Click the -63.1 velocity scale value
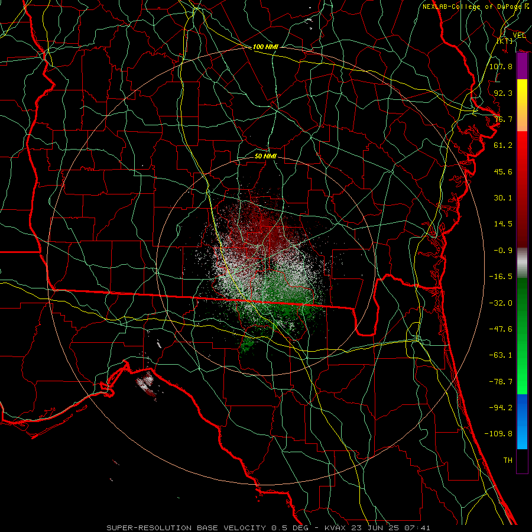532x532 pixels. coord(501,355)
